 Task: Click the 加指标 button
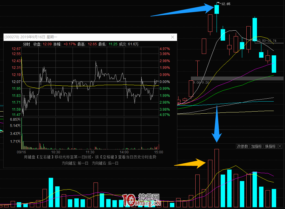[x=256, y=146]
